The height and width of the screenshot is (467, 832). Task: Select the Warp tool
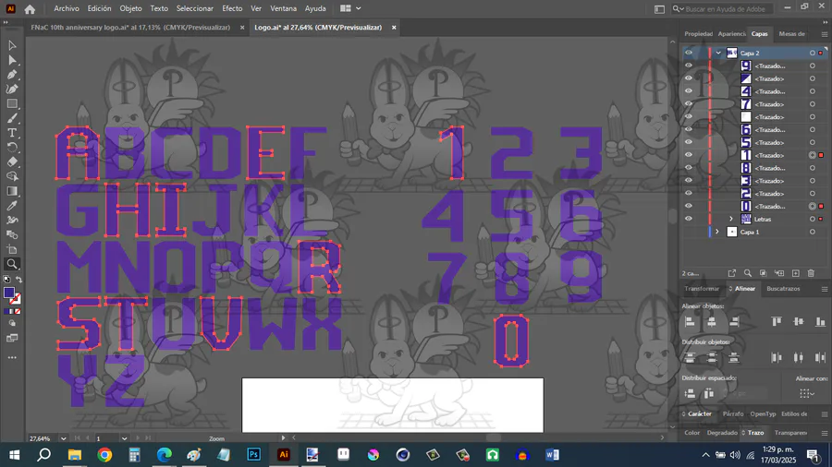[x=12, y=221]
